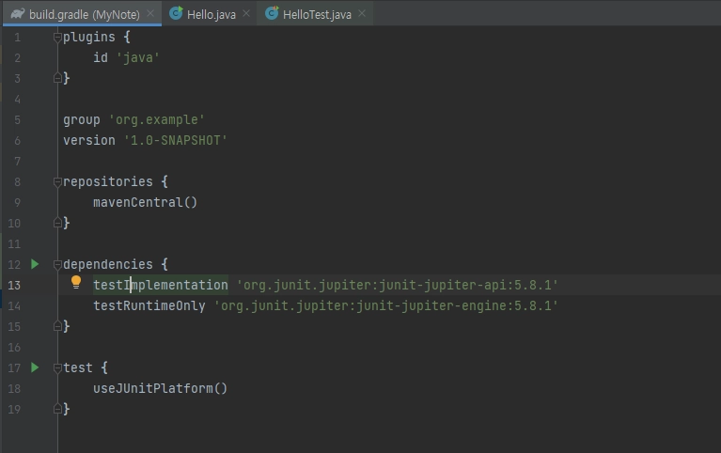
Task: Close the build.gradle (MyNote) tab
Action: click(x=150, y=14)
